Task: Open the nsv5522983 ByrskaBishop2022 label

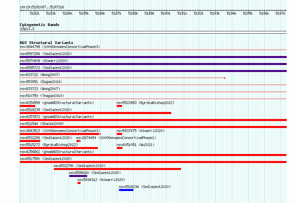Action: tap(145, 103)
